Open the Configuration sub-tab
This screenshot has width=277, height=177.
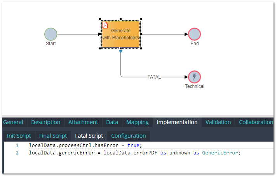(129, 136)
